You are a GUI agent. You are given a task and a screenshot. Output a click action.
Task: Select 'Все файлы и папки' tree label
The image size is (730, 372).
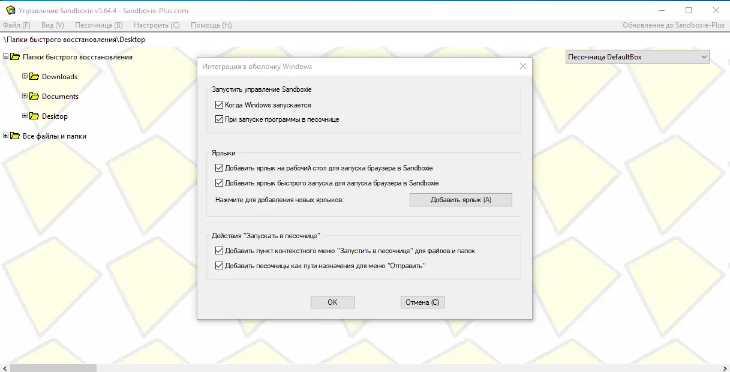point(55,136)
